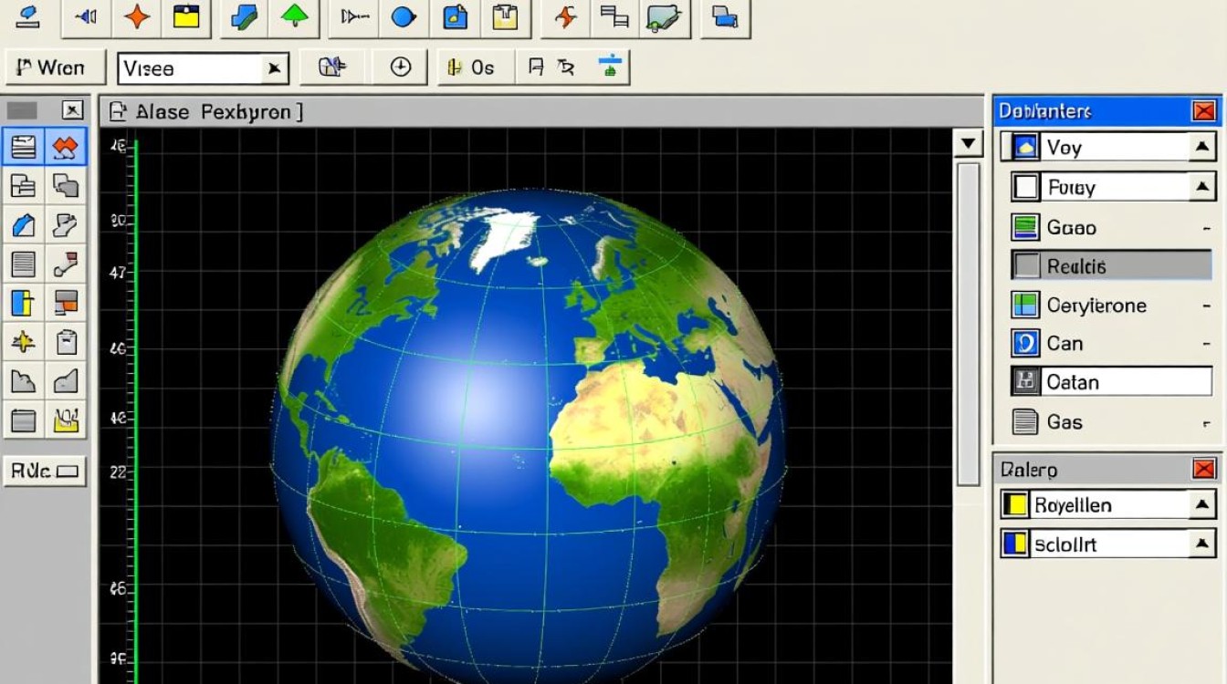Viewport: 1227px width, 684px height.
Task: Select the yellow star-burst tool in left palette
Action: (x=23, y=342)
